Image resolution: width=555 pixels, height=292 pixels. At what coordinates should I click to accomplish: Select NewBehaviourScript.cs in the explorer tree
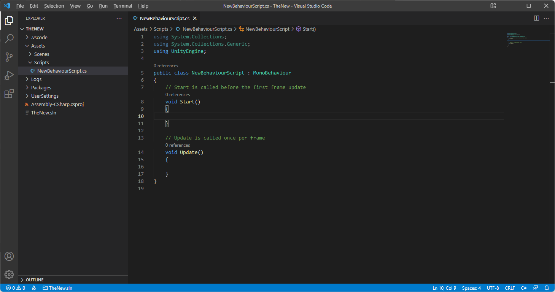pos(73,71)
